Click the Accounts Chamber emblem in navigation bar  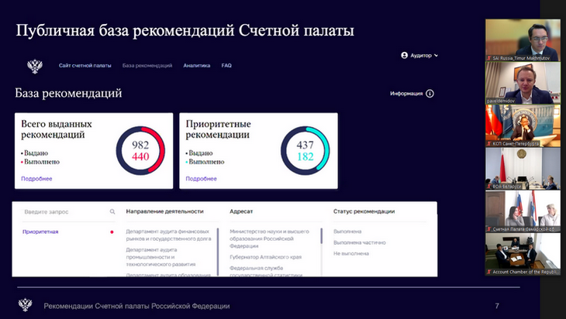[35, 66]
